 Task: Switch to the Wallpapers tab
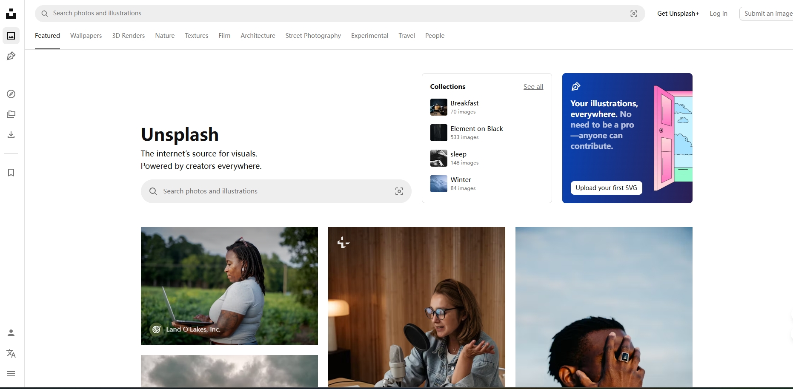[x=86, y=36]
